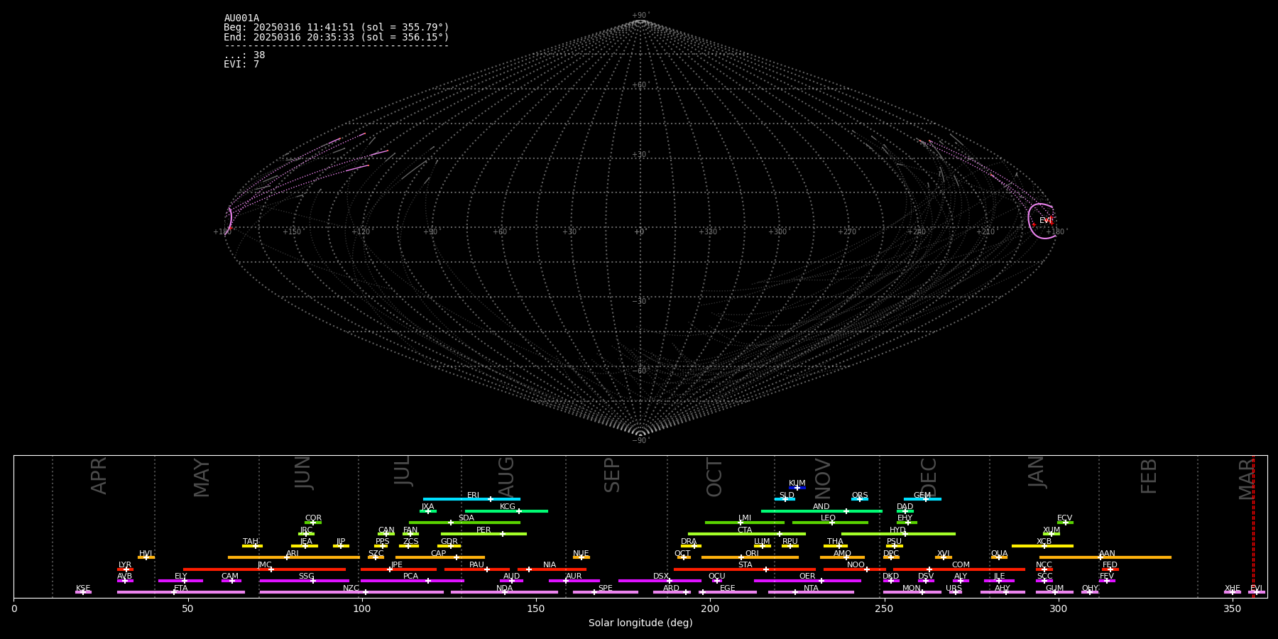Select the HVI shower label

point(146,554)
